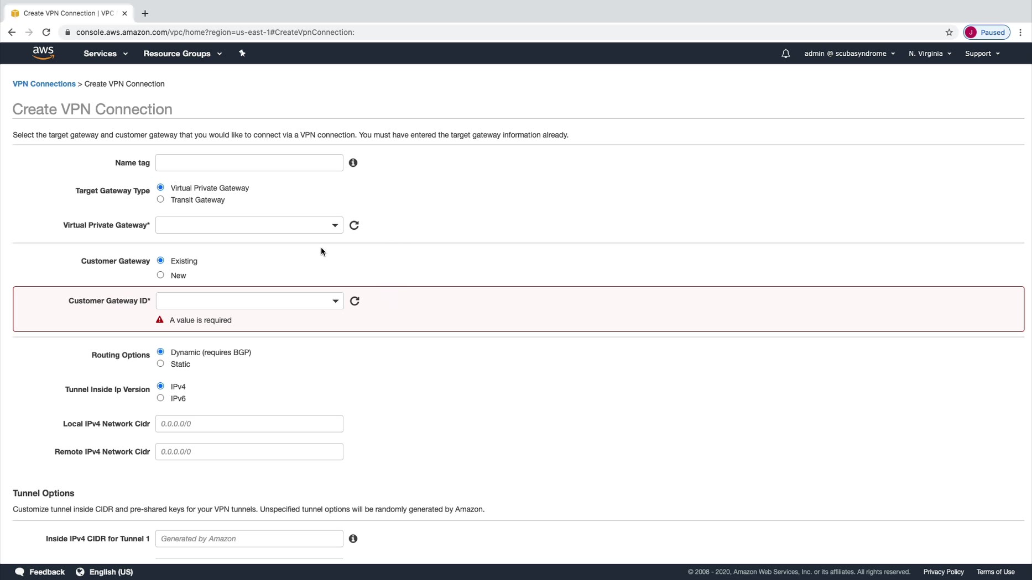Screen dimensions: 1032x580
Task: Open the Services menu
Action: point(105,54)
